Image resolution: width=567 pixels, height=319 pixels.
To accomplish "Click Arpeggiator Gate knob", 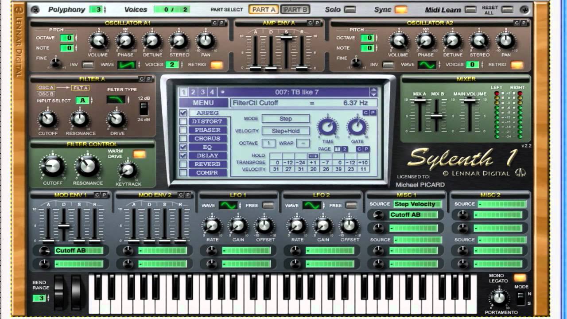I will pos(357,128).
